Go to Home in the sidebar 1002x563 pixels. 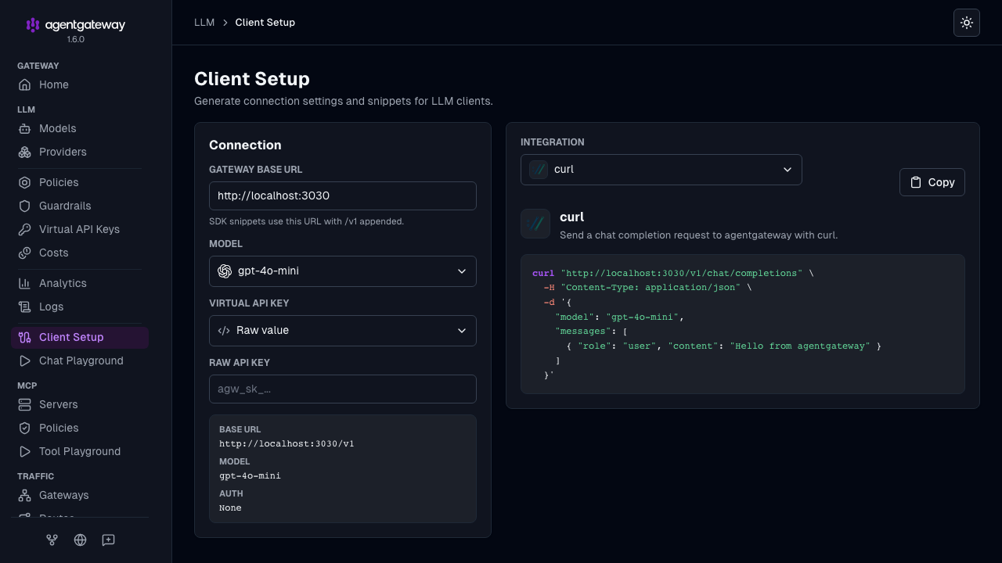point(80,84)
